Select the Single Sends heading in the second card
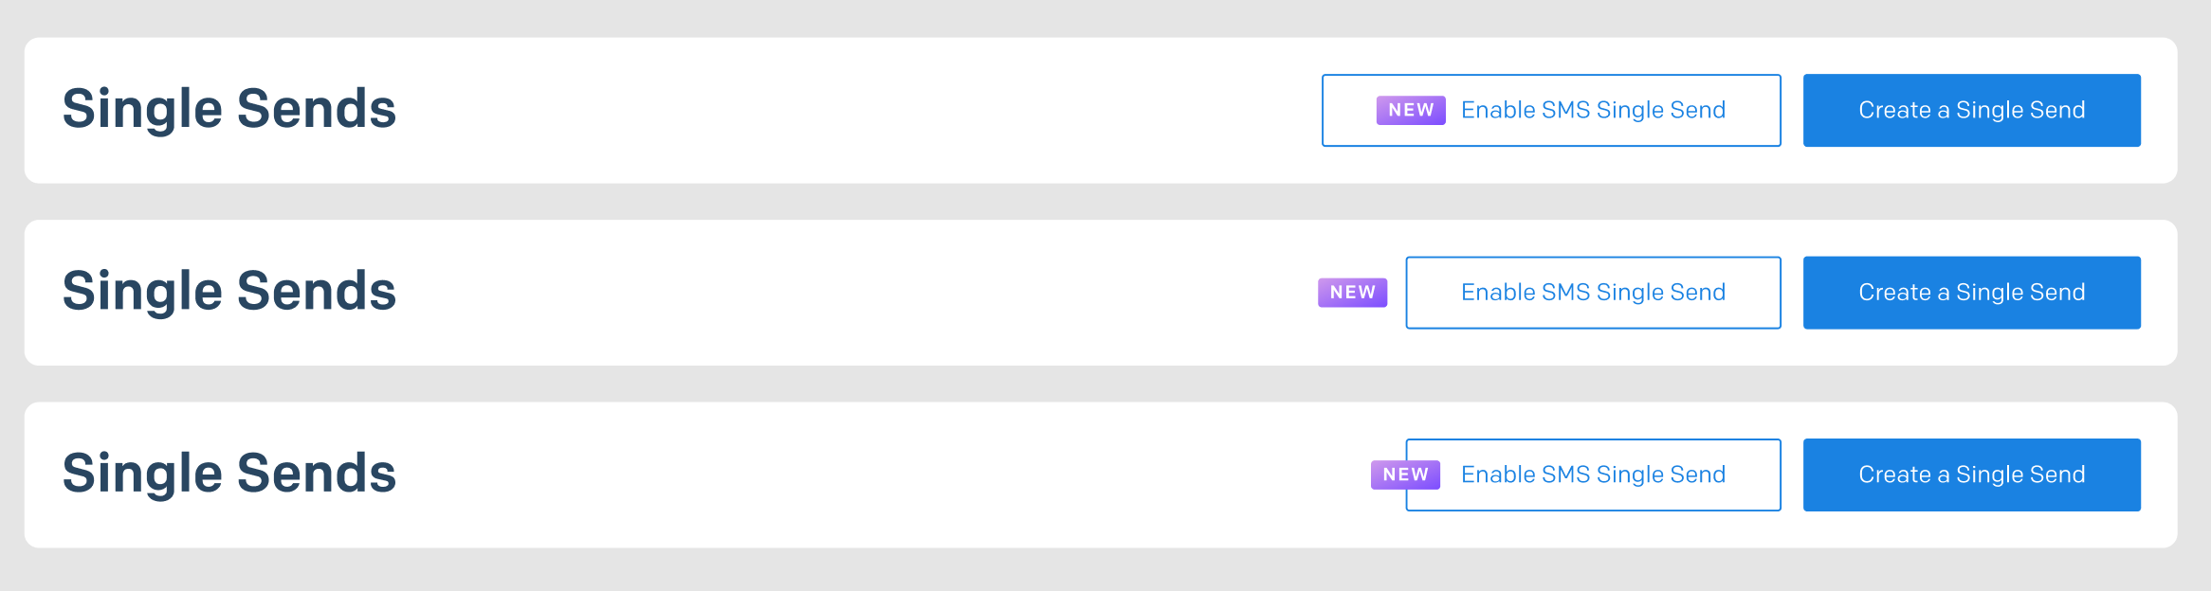Viewport: 2211px width, 591px height. point(229,291)
